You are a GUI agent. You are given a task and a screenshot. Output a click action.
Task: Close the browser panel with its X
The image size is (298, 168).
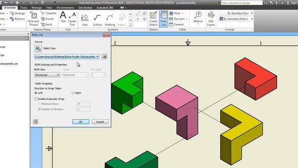28,34
